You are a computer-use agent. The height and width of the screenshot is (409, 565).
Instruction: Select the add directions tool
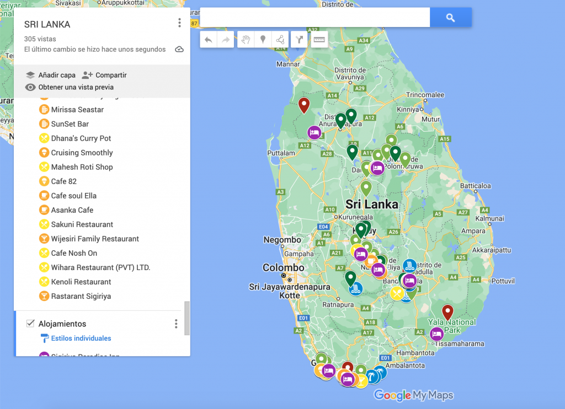tap(300, 39)
